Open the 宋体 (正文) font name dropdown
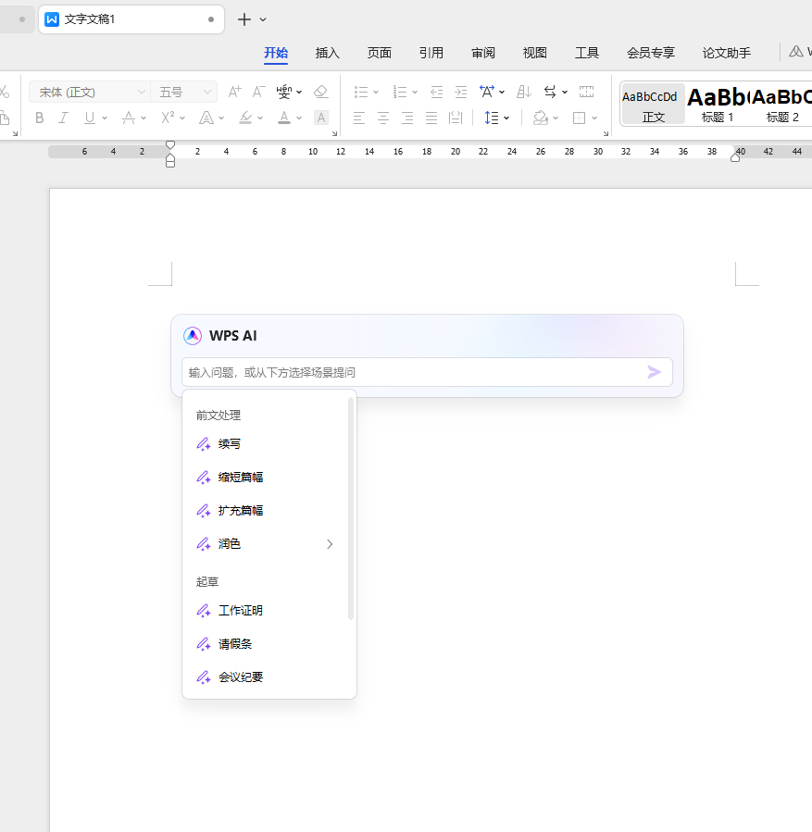 pyautogui.click(x=142, y=92)
